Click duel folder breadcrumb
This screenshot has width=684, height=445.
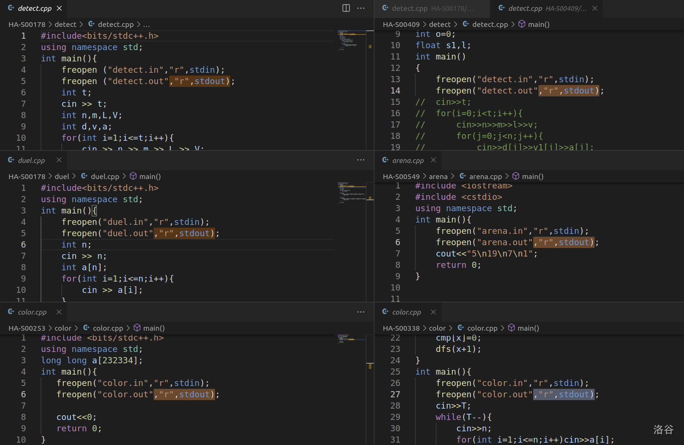point(62,177)
